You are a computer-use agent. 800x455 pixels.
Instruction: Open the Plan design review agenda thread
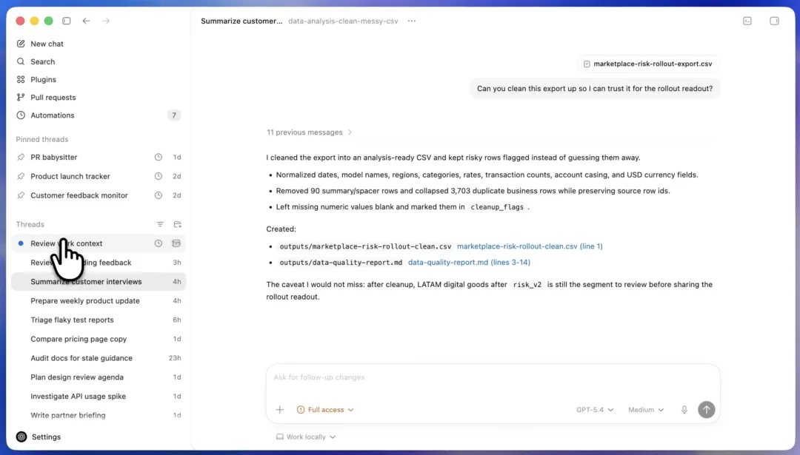(x=99, y=377)
